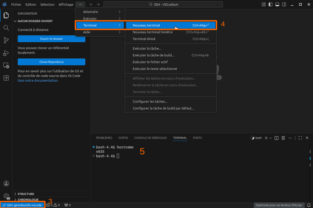Open the Extensions view

point(6,78)
